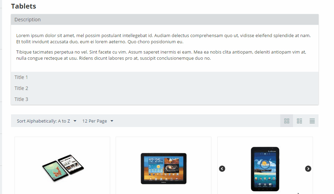Viewport: 334px width, 194px height.
Task: Open the two-tablets product image
Action: pos(63,168)
